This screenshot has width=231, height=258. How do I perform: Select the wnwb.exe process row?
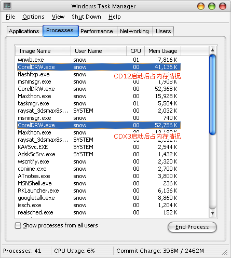pyautogui.click(x=99, y=60)
